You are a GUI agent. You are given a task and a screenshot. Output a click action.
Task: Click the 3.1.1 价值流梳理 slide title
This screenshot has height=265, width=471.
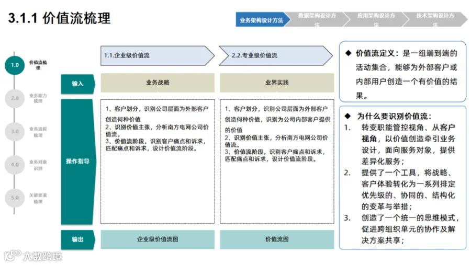pyautogui.click(x=59, y=18)
